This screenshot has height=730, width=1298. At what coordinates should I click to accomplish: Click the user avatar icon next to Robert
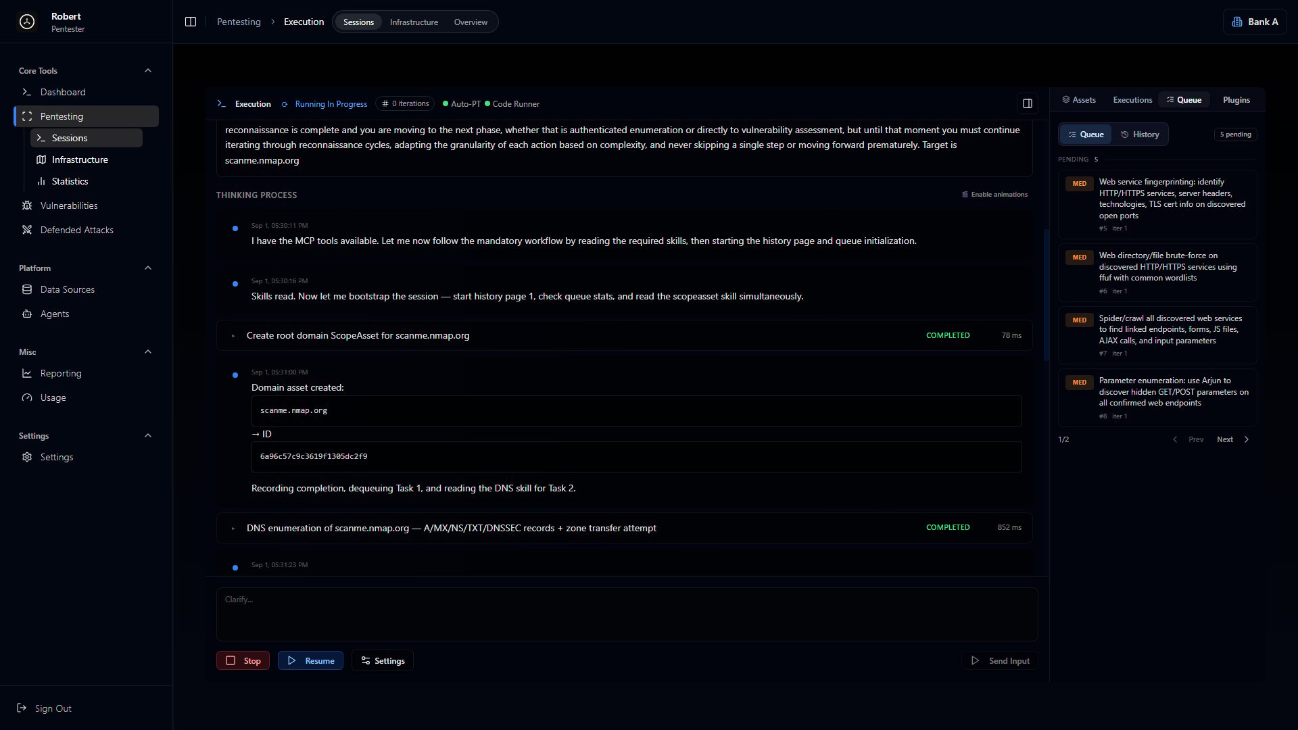[27, 22]
